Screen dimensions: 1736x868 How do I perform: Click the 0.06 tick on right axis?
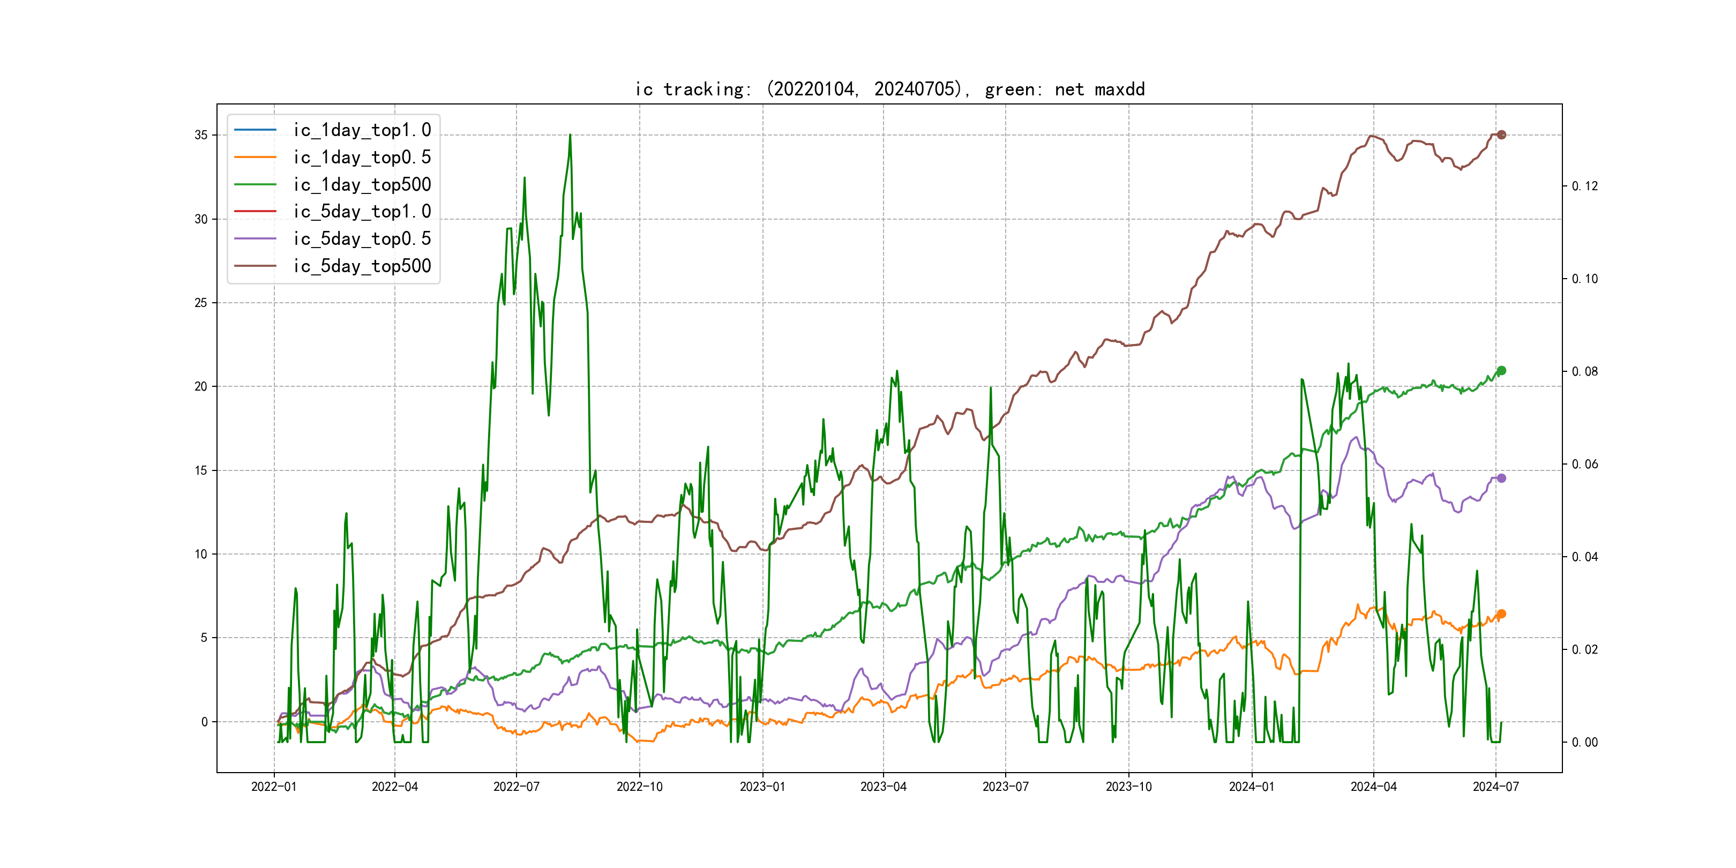tap(1584, 465)
